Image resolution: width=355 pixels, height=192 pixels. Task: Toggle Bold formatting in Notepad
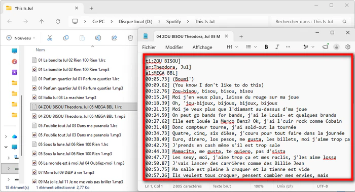pos(266,47)
